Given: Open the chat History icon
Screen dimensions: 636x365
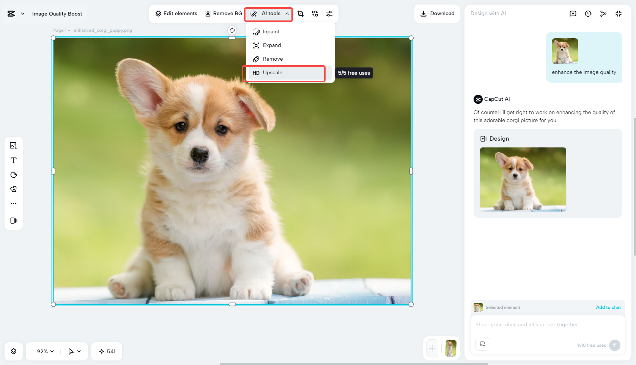Looking at the screenshot, I should click(588, 13).
